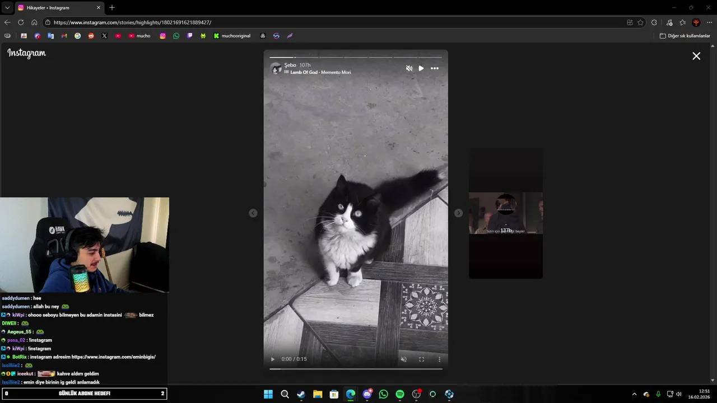Open the media control music icon
The image size is (717, 403).
(669, 22)
